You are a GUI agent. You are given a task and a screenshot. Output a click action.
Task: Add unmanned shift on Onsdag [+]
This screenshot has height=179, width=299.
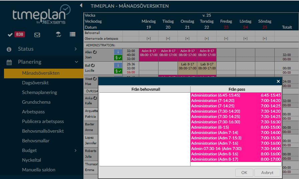point(187,38)
